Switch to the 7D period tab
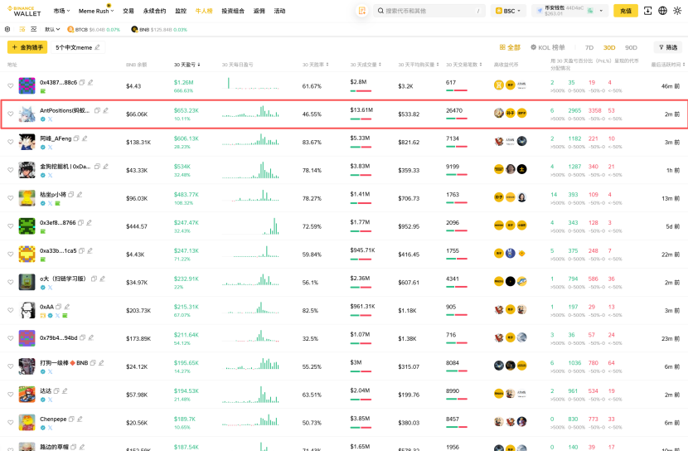The width and height of the screenshot is (688, 451). [589, 47]
